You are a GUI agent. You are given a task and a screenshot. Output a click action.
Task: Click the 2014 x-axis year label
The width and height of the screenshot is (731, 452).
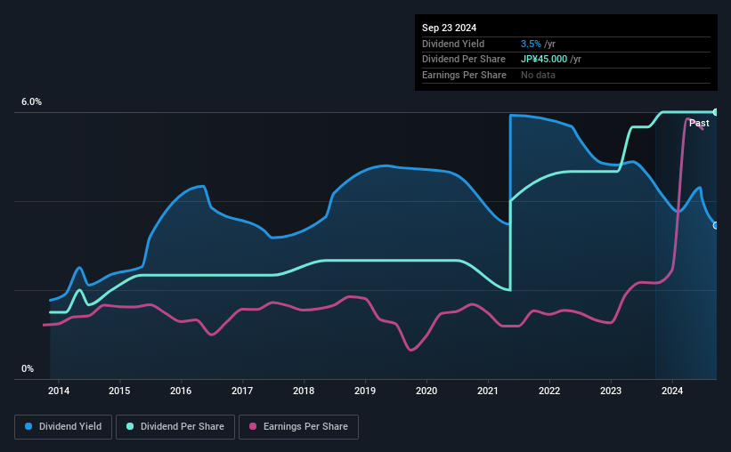[x=59, y=391]
